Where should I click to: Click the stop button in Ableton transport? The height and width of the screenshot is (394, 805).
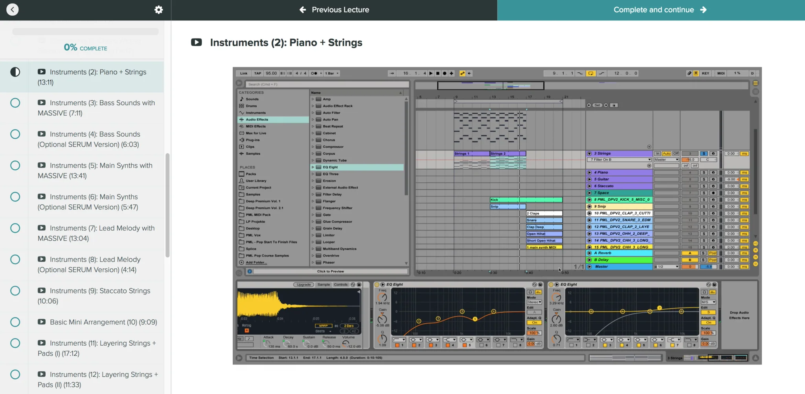[438, 73]
